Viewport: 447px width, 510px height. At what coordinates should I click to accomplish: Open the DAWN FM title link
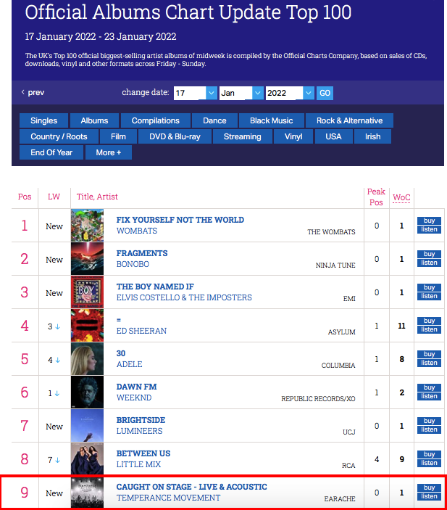tap(136, 387)
